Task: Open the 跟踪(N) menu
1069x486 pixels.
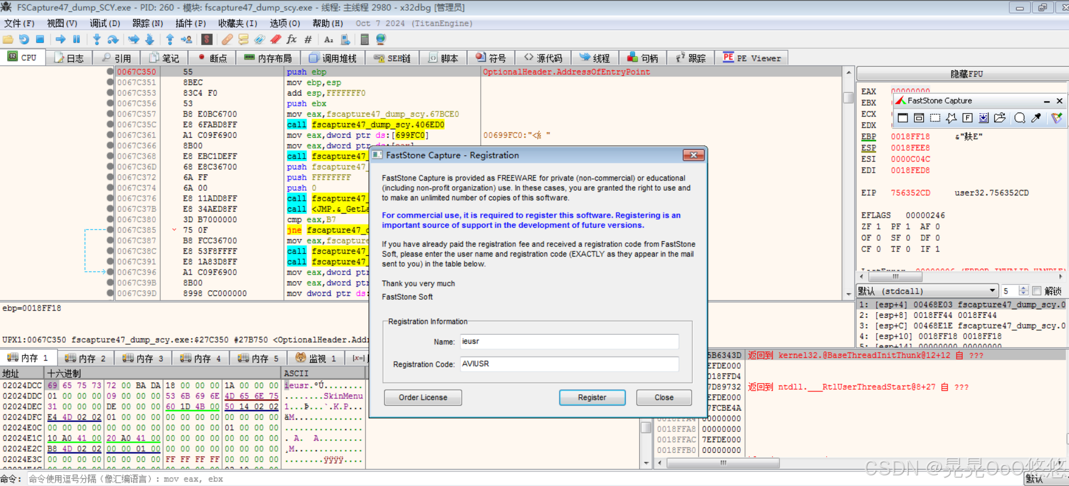Action: 147,23
